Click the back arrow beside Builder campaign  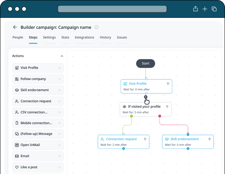[15, 27]
